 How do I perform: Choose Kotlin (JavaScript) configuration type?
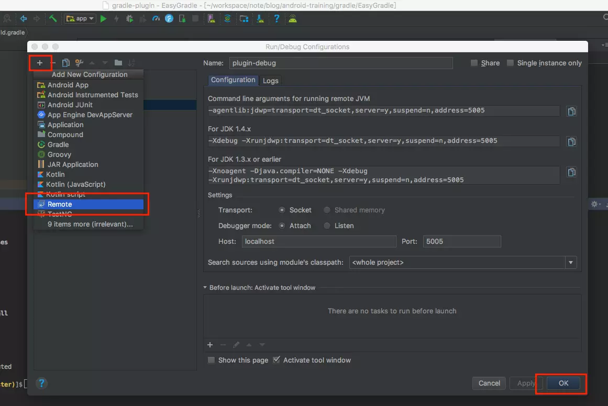click(x=89, y=184)
